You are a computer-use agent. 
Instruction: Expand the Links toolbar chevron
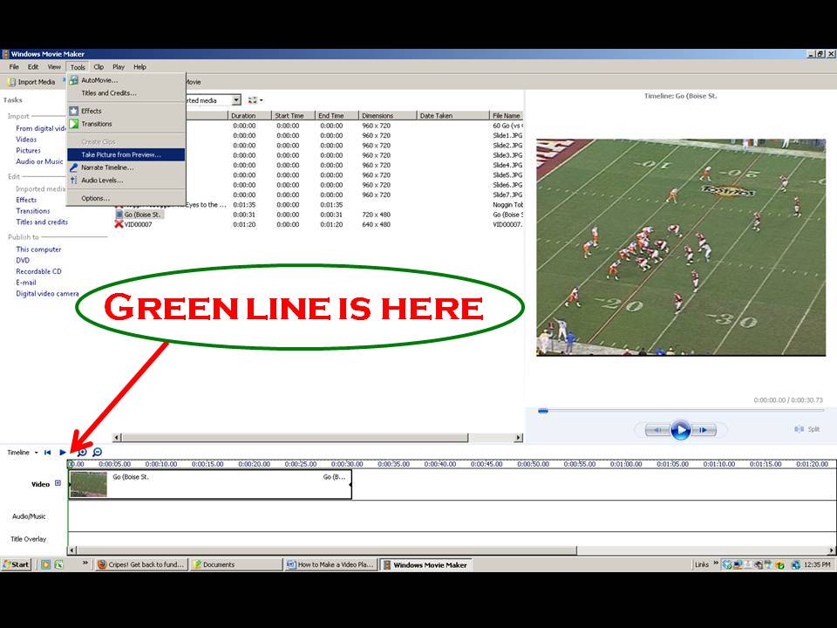(x=716, y=563)
